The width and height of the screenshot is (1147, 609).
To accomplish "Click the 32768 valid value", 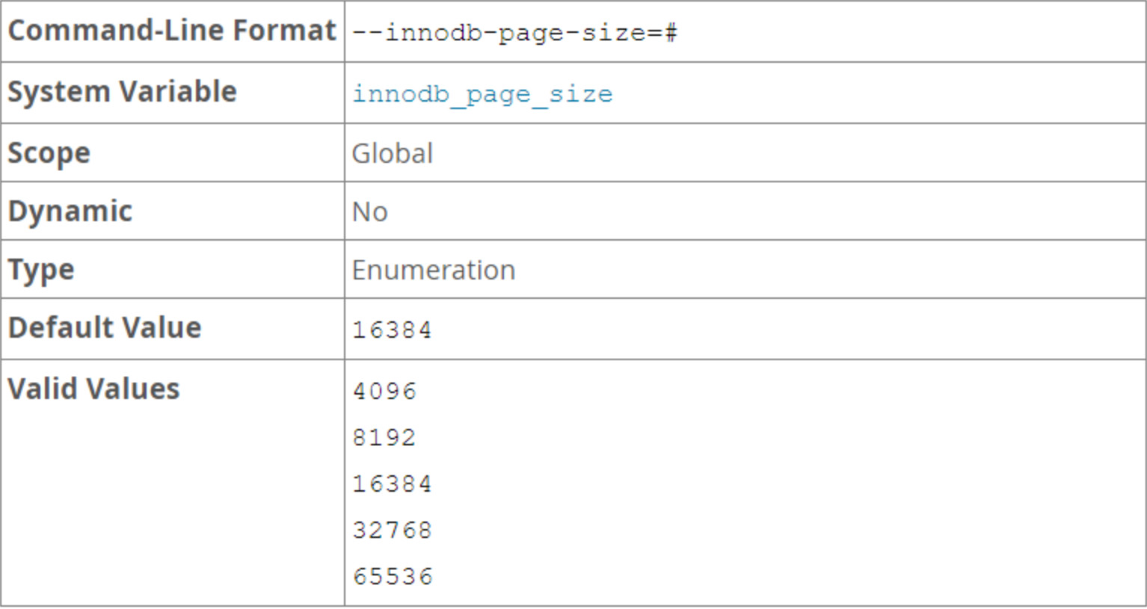I will [392, 531].
